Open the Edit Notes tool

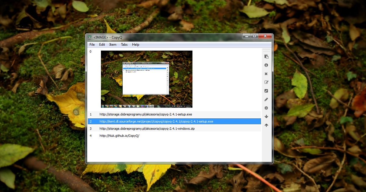266,82
